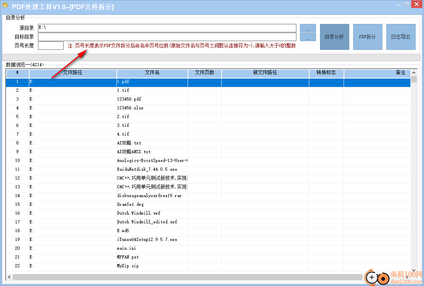This screenshot has width=424, height=286.
Task: Sort by the # column header
Action: [x=18, y=73]
